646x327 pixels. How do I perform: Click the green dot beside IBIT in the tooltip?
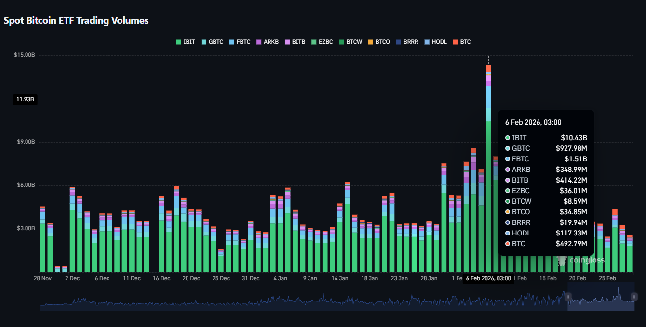[x=508, y=138]
